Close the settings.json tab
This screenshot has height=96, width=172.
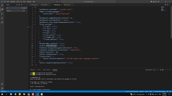pos(62,5)
